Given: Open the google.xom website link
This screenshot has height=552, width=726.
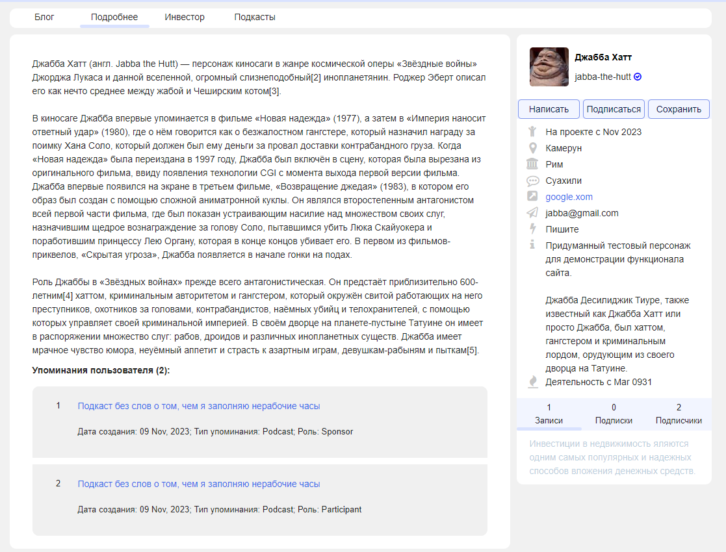Looking at the screenshot, I should [569, 197].
